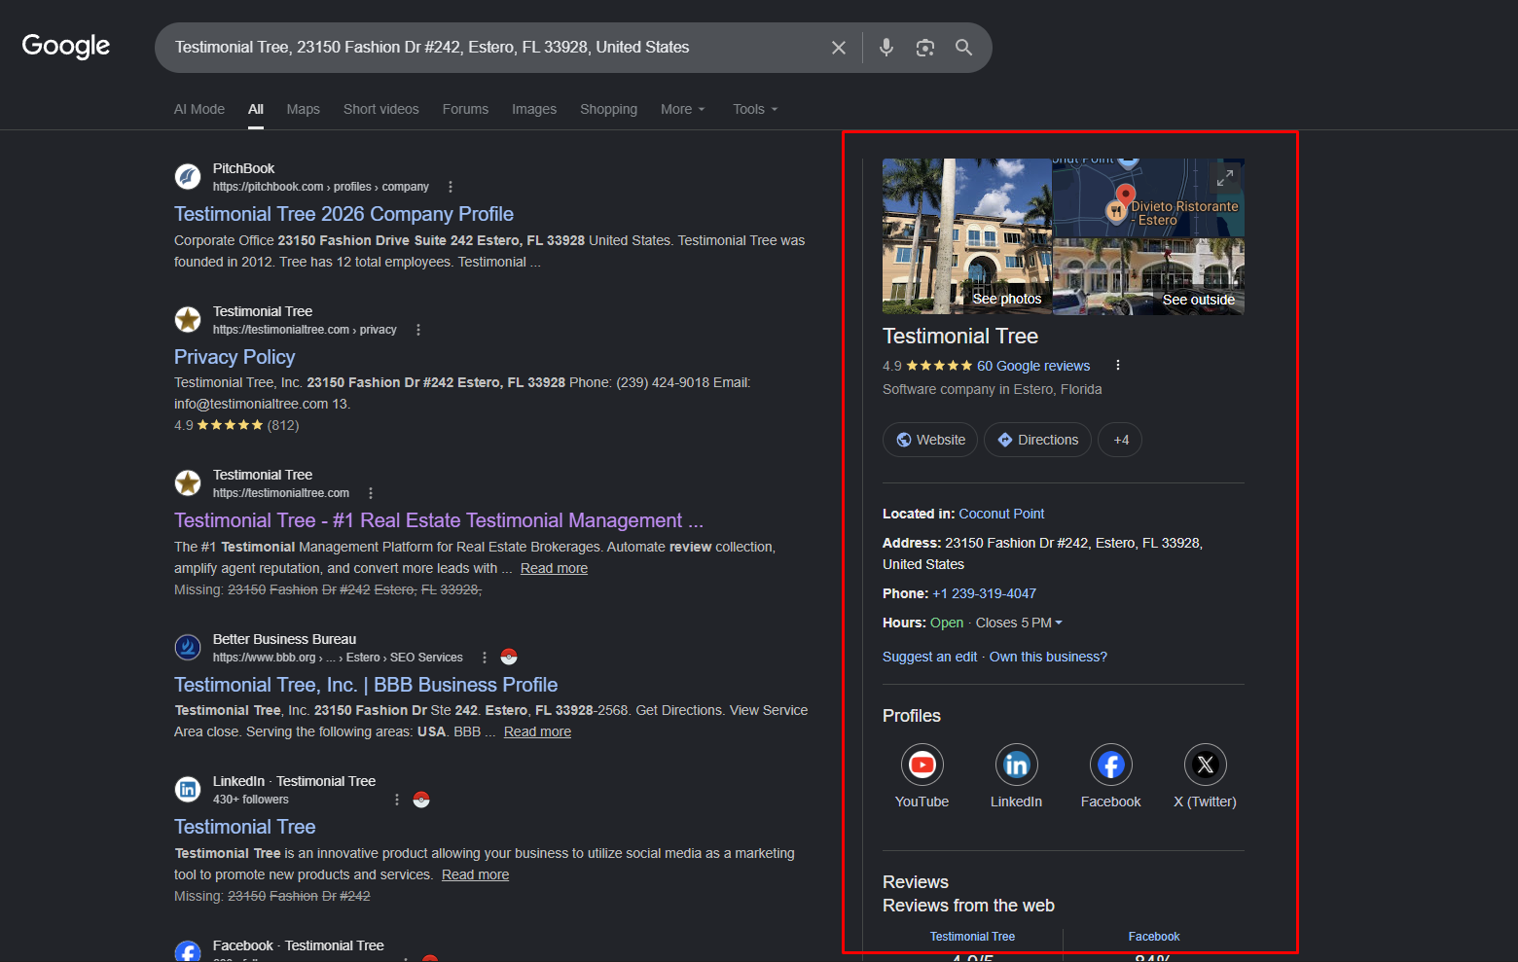1518x962 pixels.
Task: Call the phone number +1 239-319-4047
Action: tap(984, 593)
